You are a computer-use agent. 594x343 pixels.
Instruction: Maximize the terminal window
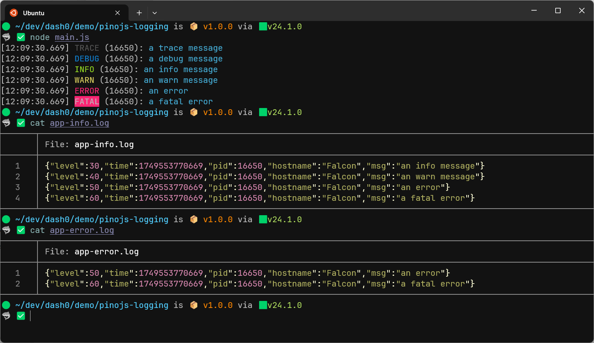point(558,11)
